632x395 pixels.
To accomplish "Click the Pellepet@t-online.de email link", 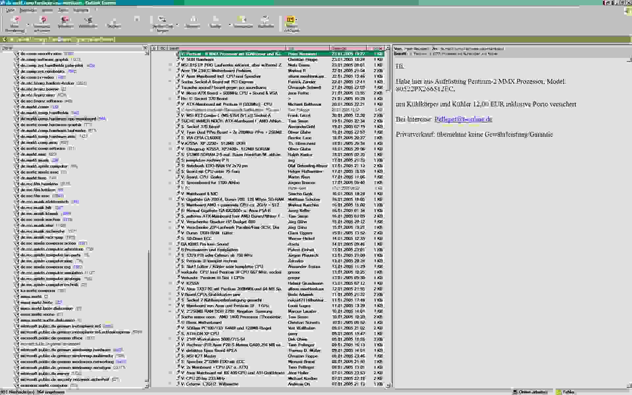I will tap(463, 119).
